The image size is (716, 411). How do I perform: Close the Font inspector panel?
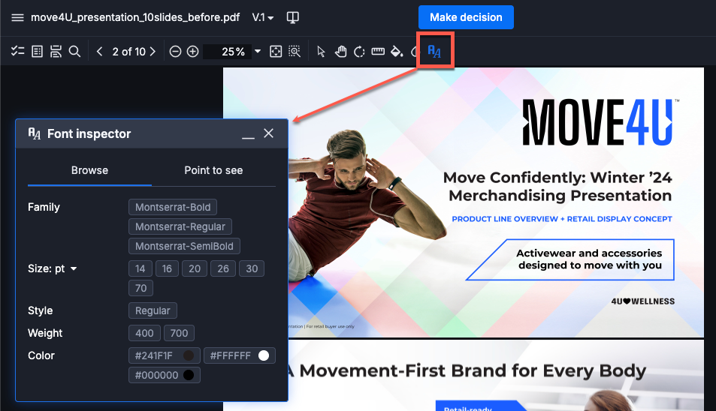click(x=268, y=133)
